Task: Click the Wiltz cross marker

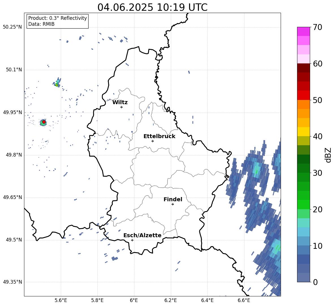Action: click(x=121, y=107)
